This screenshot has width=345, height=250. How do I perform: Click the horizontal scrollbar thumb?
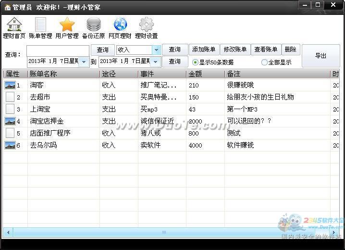coord(163,232)
